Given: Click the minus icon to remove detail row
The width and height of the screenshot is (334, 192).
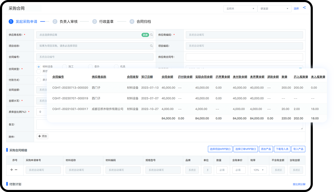Looking at the screenshot, I should [16, 170].
